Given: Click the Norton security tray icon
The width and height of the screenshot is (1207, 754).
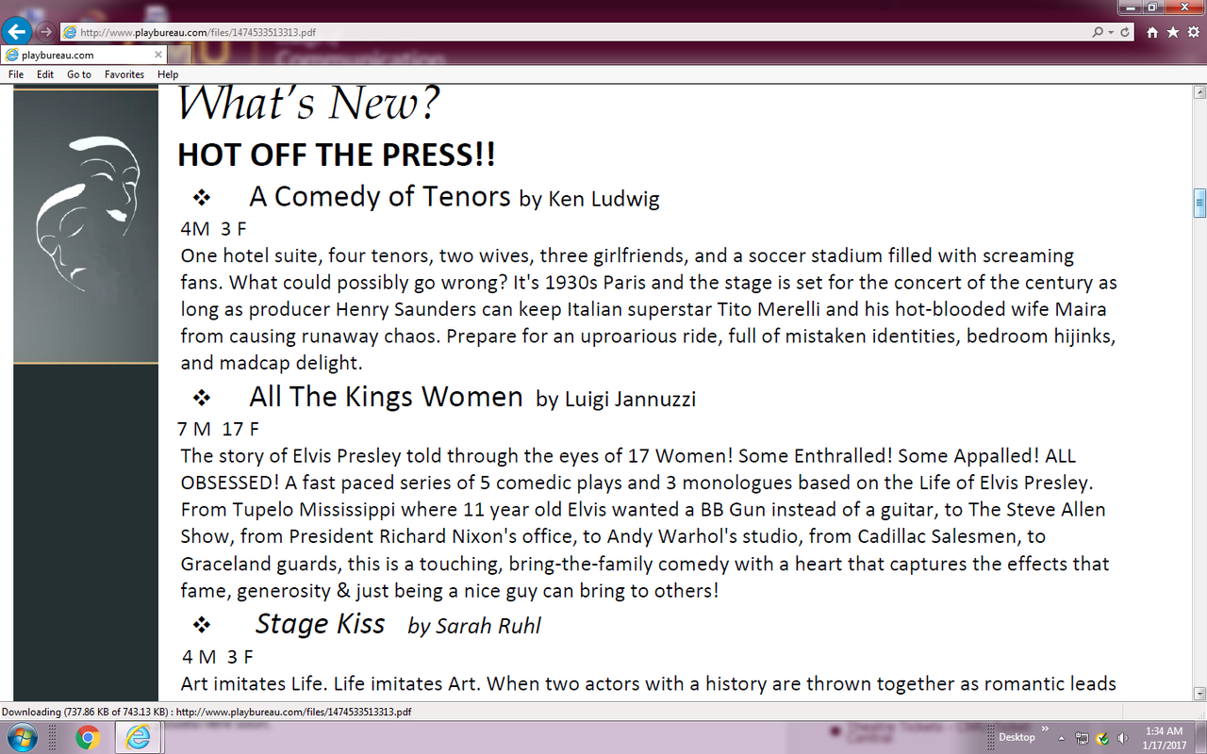Looking at the screenshot, I should click(1103, 738).
